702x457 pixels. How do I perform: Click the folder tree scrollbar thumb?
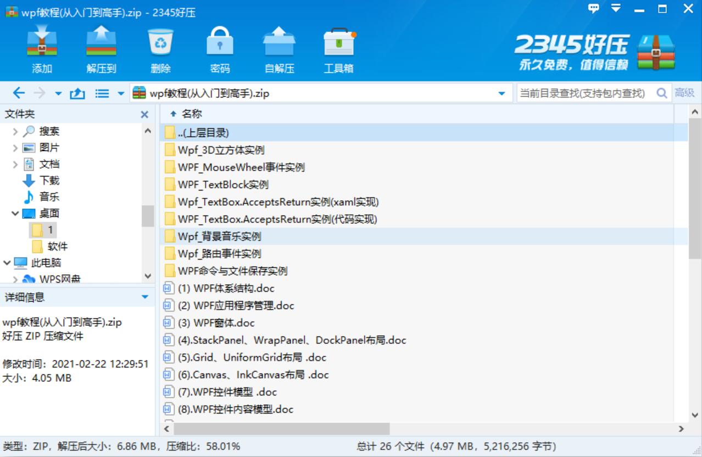147,216
